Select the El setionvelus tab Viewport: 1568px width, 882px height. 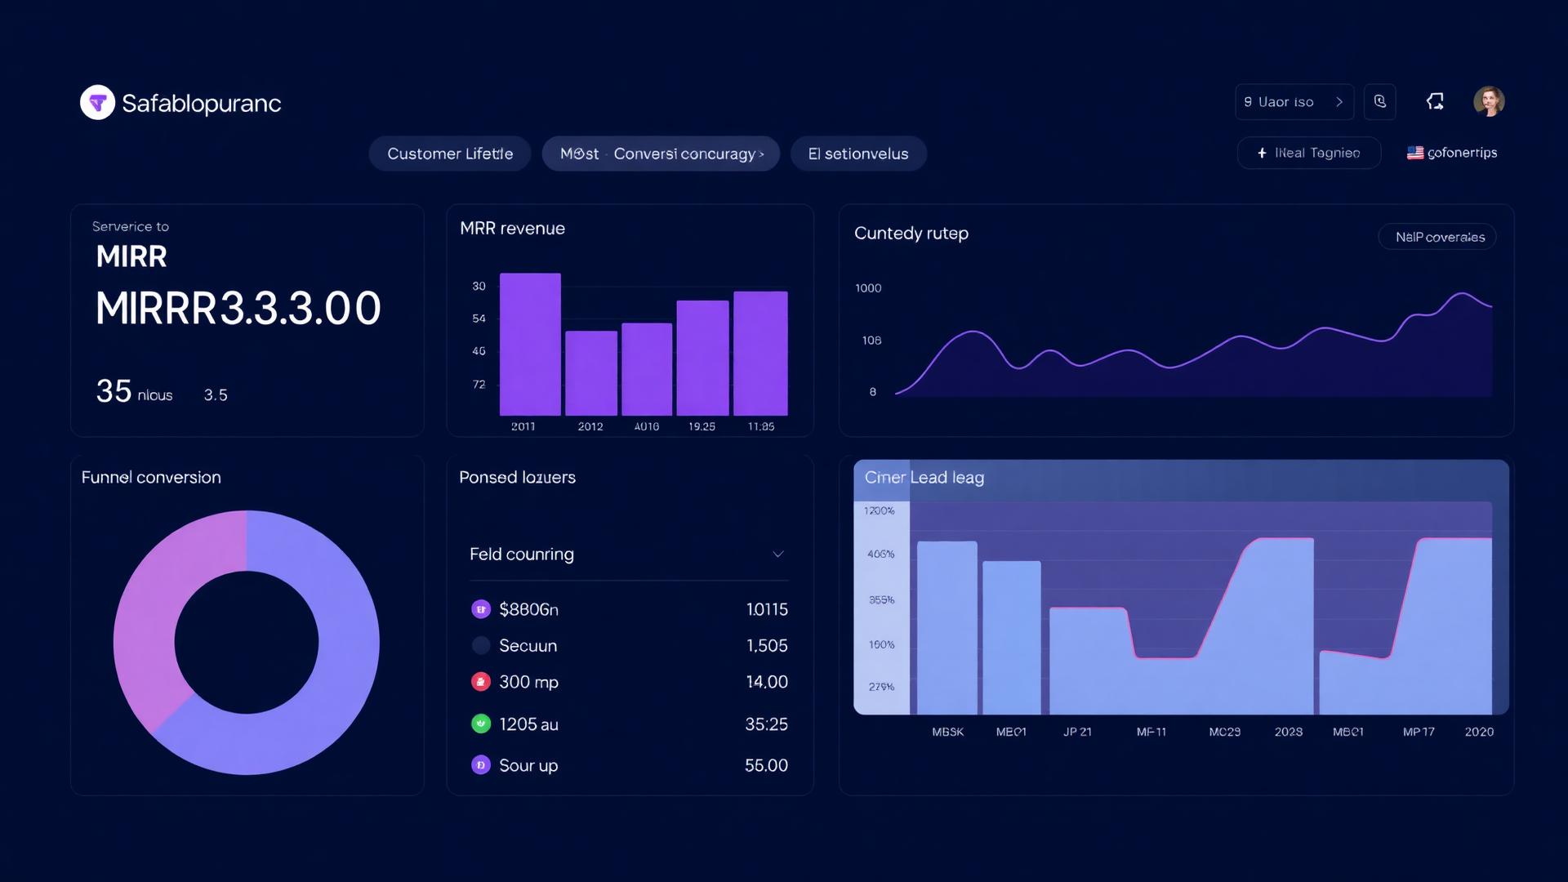click(x=858, y=154)
